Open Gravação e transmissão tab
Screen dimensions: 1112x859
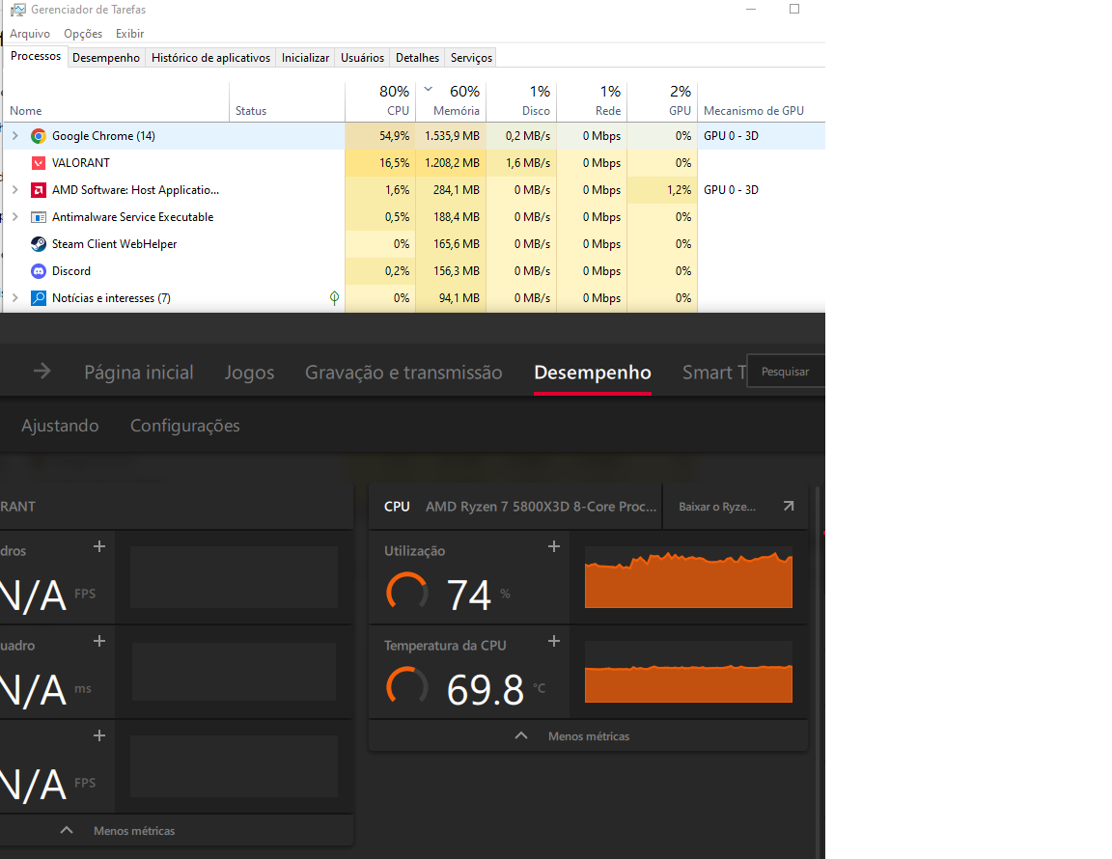coord(403,372)
